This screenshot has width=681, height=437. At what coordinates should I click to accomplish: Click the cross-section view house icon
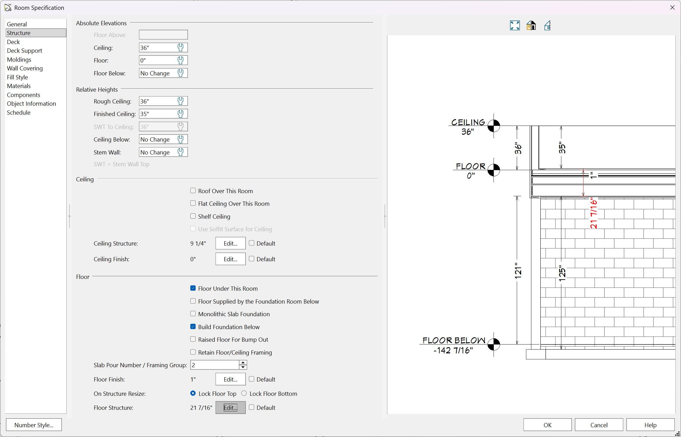[547, 26]
